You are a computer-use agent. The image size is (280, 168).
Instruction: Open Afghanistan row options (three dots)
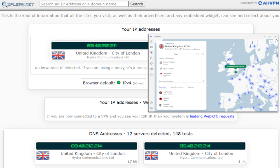coord(205,92)
